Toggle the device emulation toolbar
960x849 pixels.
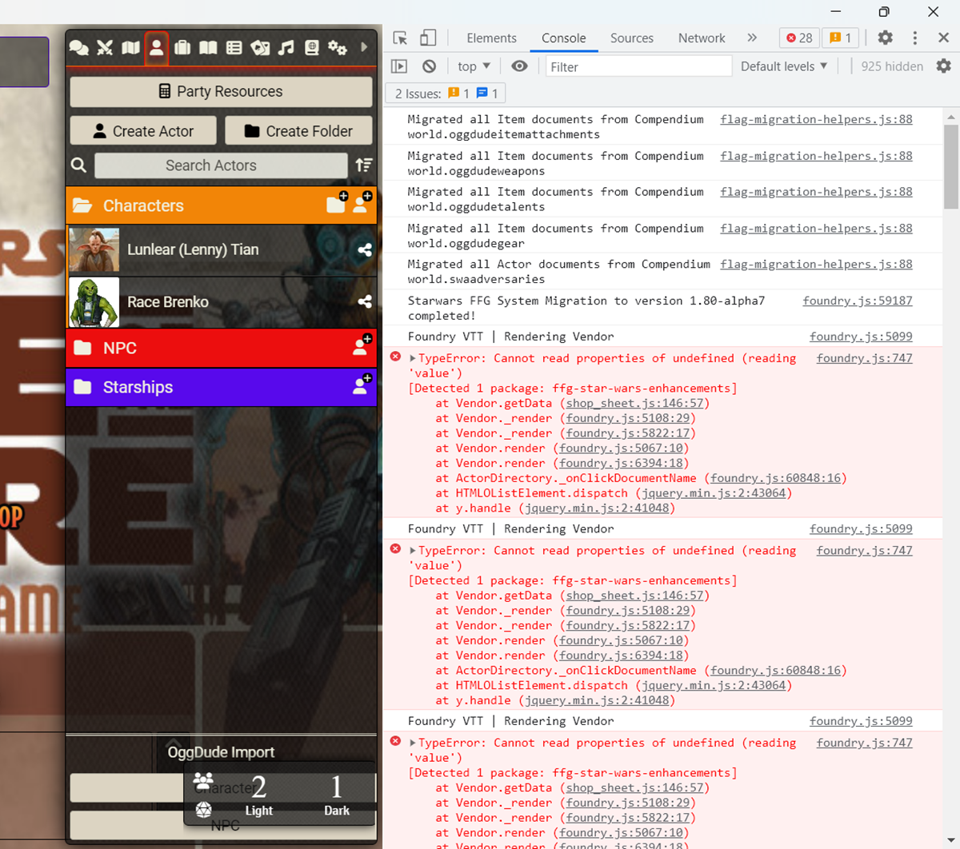427,37
